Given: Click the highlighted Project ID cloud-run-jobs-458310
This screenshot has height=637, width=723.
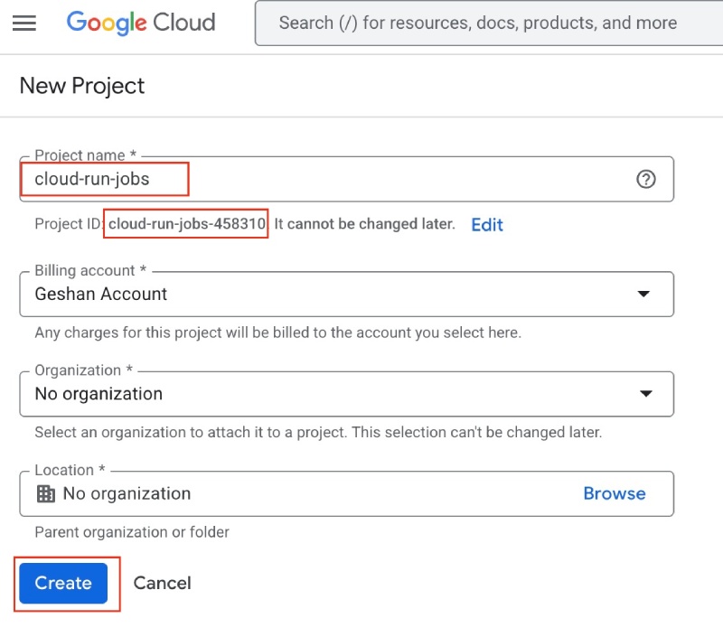Looking at the screenshot, I should pyautogui.click(x=185, y=224).
